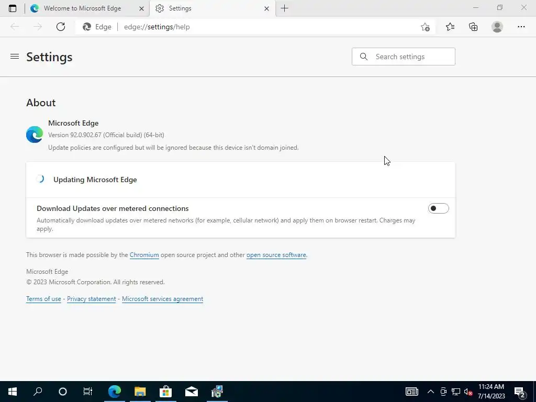536x402 pixels.
Task: Open Microsoft Store from taskbar
Action: pyautogui.click(x=165, y=392)
